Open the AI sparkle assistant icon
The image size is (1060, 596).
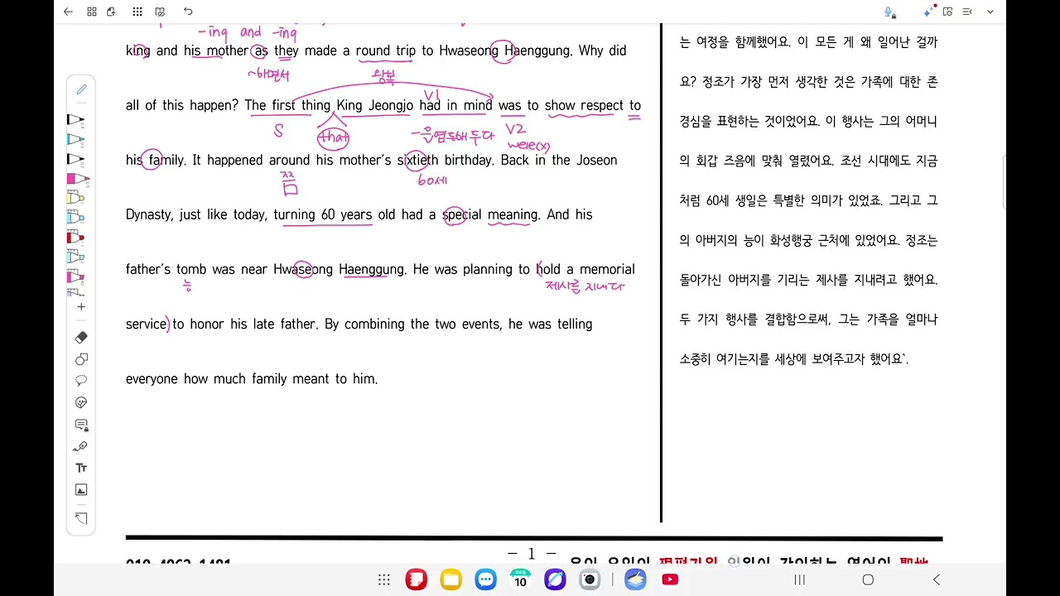(929, 12)
